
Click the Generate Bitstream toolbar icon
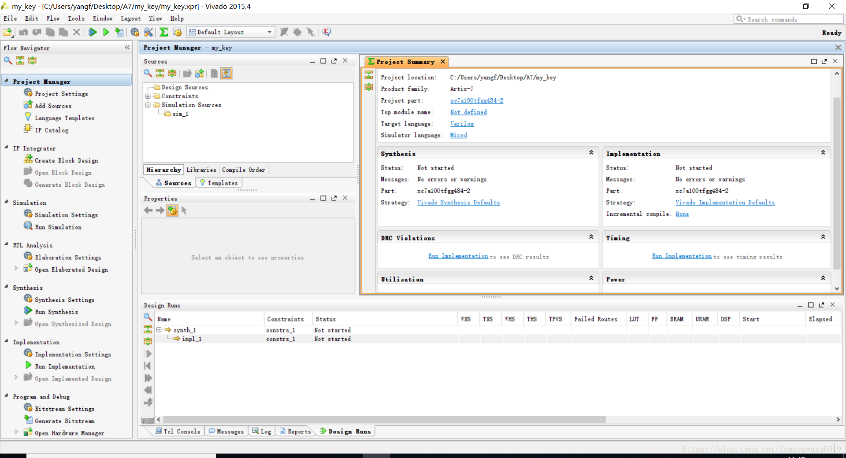(x=119, y=32)
